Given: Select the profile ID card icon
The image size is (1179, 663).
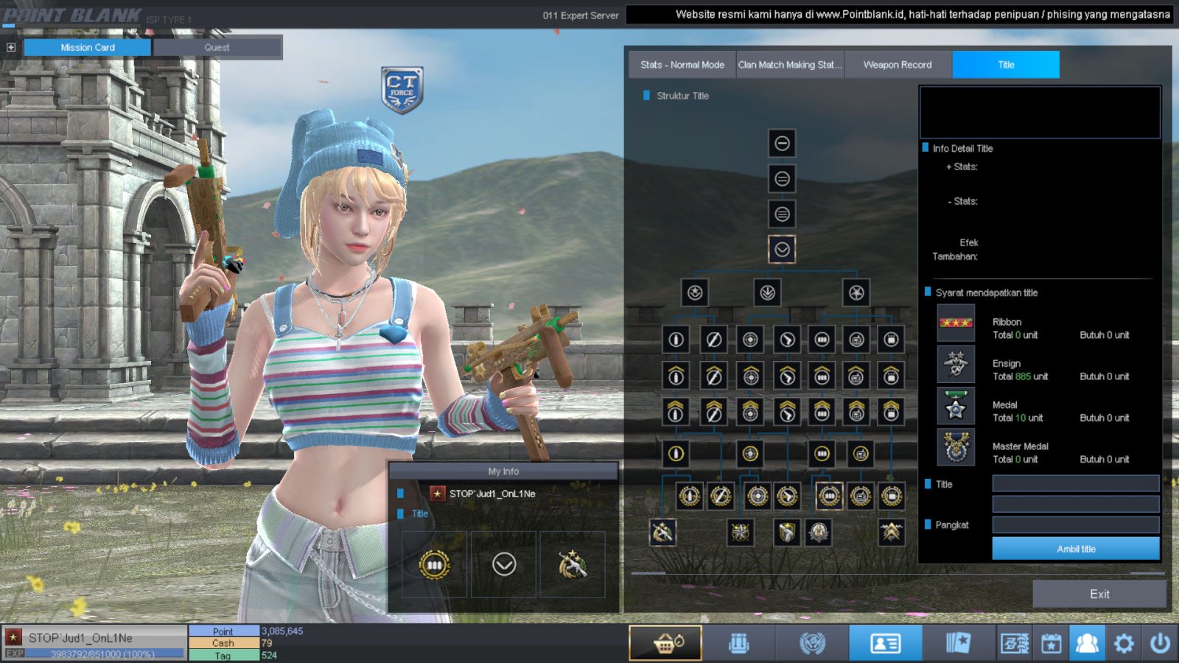Looking at the screenshot, I should [885, 643].
